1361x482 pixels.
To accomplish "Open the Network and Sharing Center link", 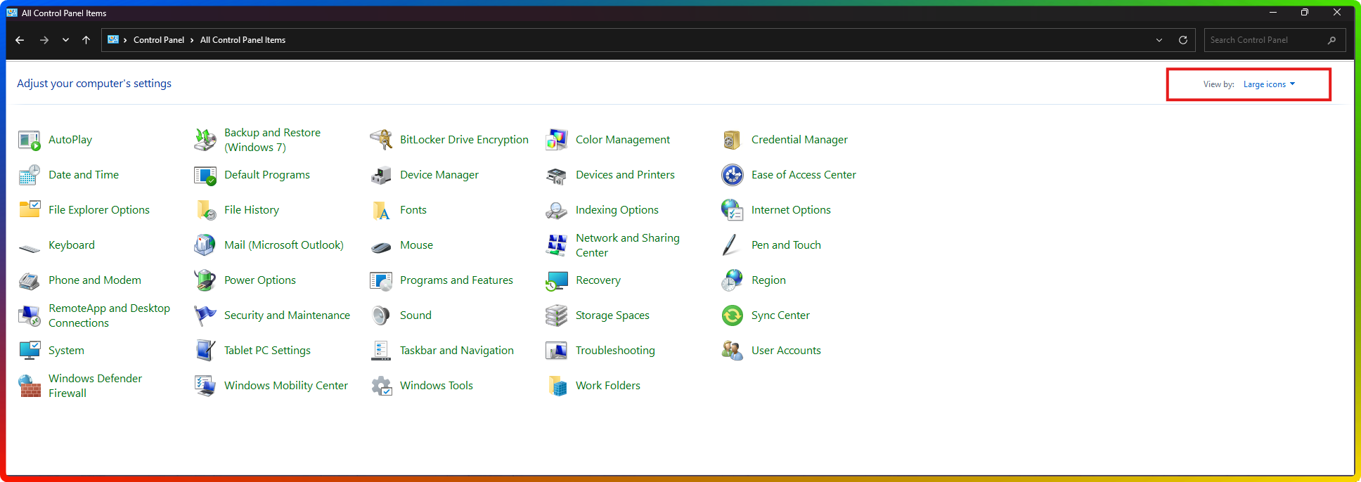I will [627, 245].
